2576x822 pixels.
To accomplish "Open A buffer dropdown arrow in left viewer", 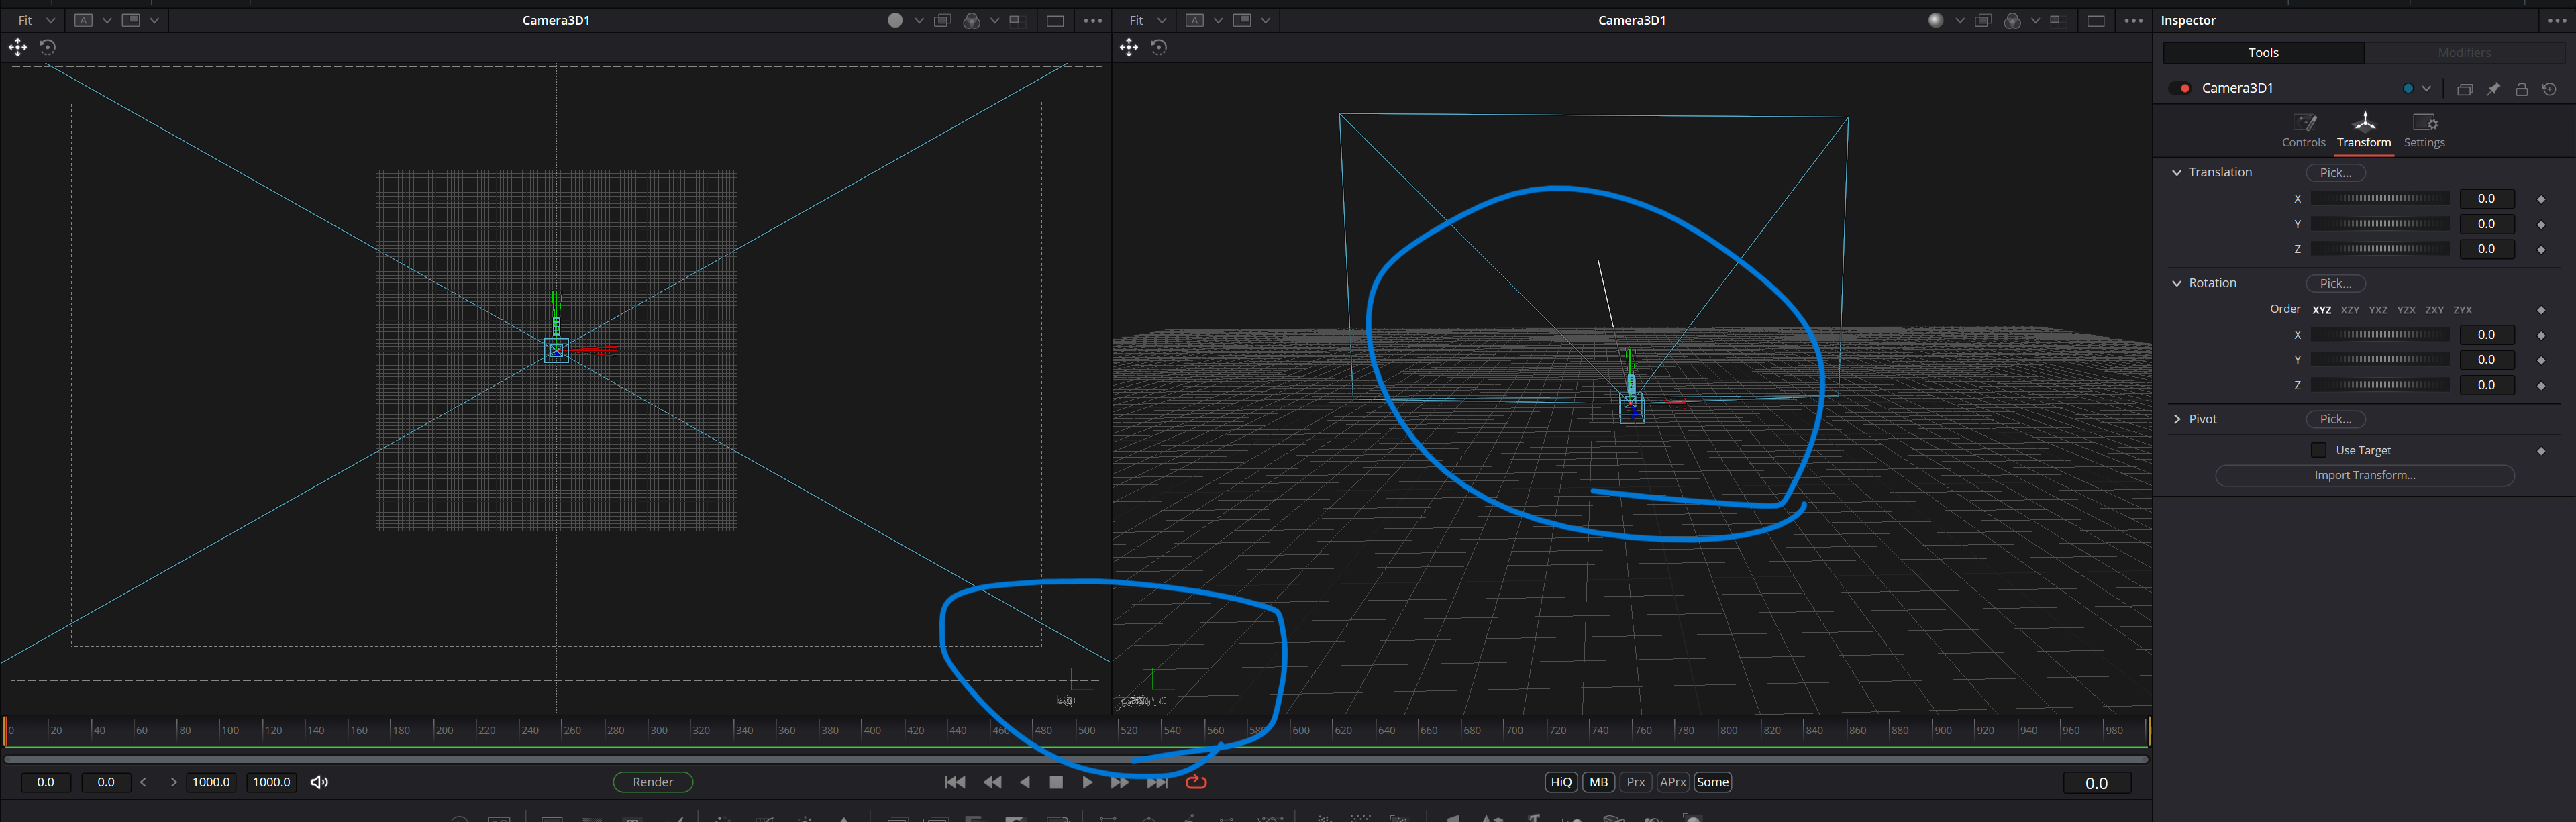I will [107, 21].
